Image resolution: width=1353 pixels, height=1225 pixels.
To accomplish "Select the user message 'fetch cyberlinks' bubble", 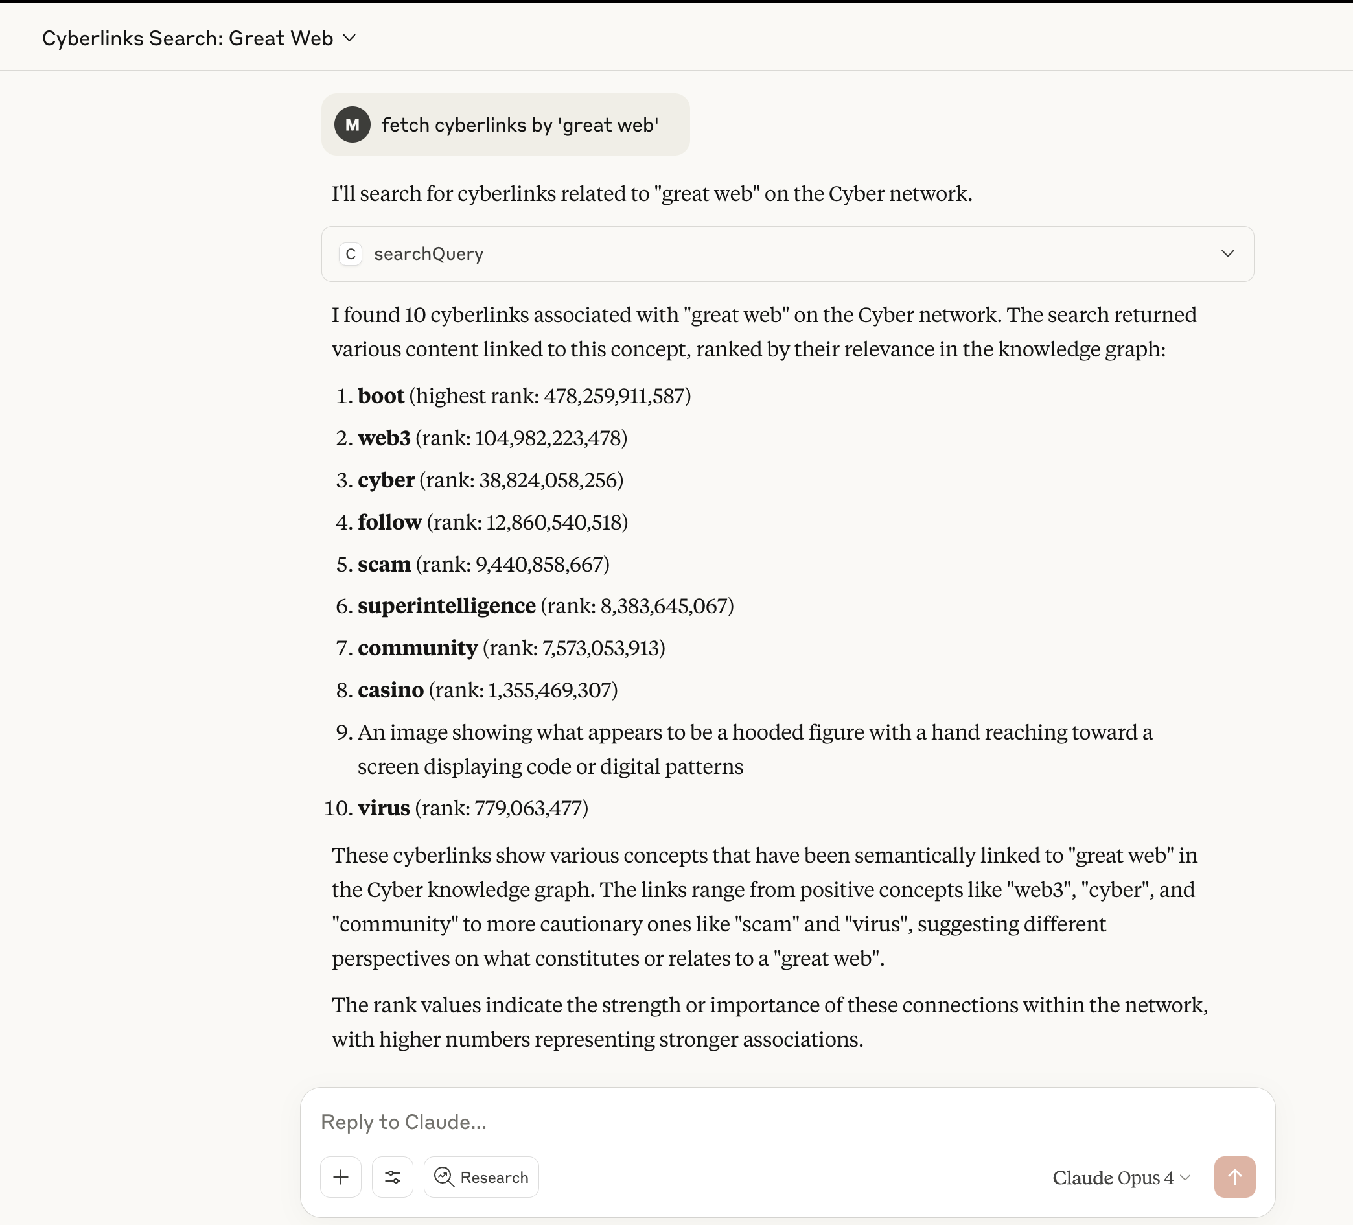I will (520, 125).
